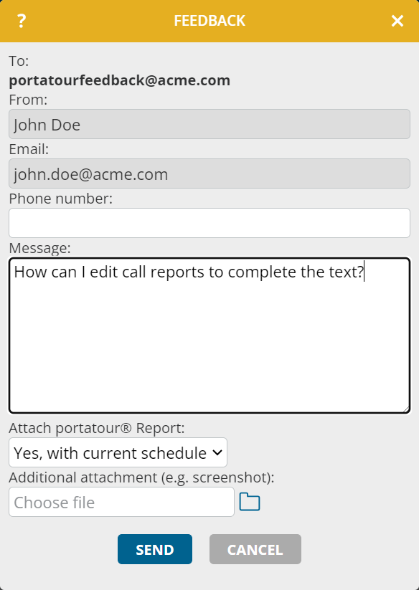The width and height of the screenshot is (419, 590).
Task: Click the 'Attach portatour® Report:' label
Action: (x=97, y=428)
